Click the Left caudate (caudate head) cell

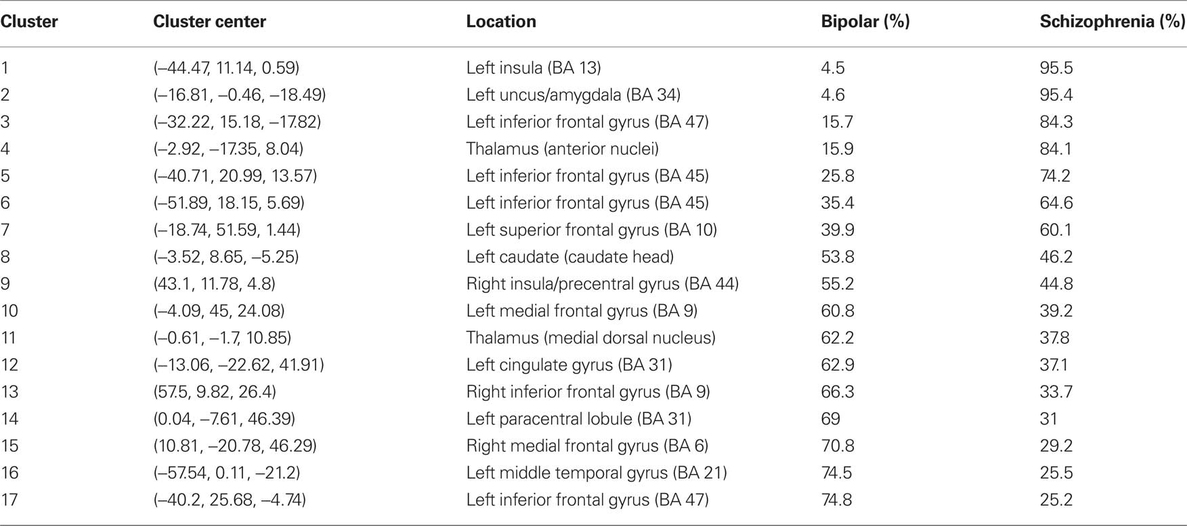[569, 257]
